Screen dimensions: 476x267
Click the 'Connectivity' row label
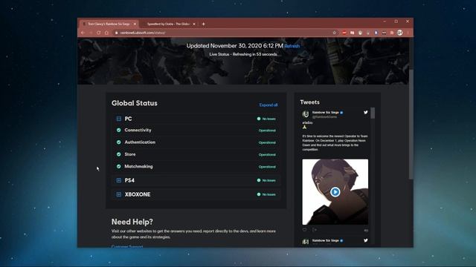[138, 131]
